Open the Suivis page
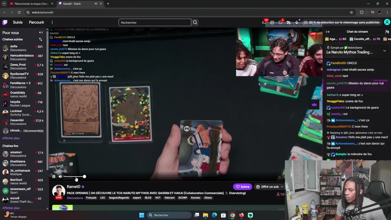 pyautogui.click(x=18, y=22)
